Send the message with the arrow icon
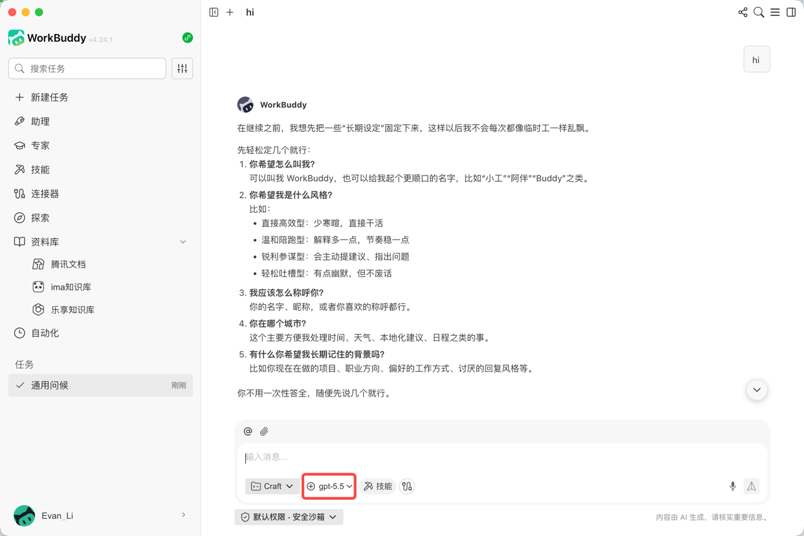The image size is (804, 536). [x=751, y=486]
